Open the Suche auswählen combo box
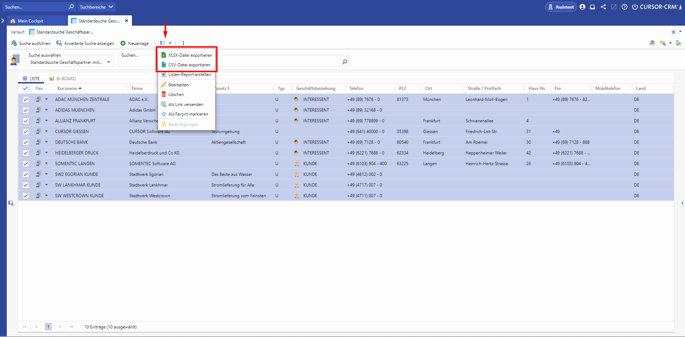685x337 pixels. pyautogui.click(x=69, y=62)
